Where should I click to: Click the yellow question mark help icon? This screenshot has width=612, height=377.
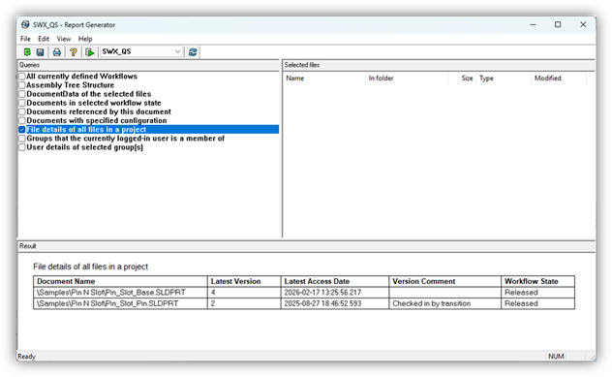point(74,52)
